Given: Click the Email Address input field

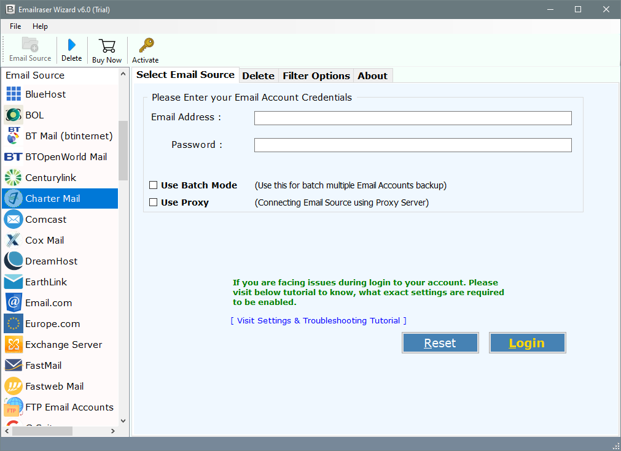Looking at the screenshot, I should pos(413,118).
